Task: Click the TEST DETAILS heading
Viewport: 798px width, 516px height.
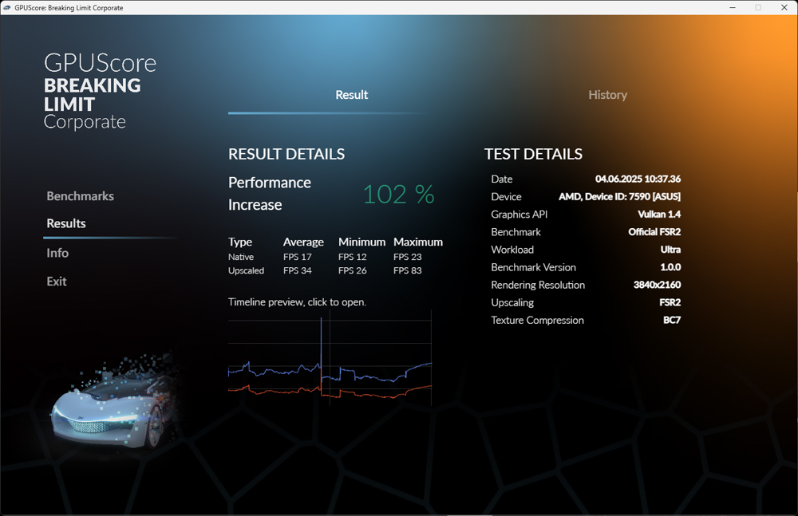Action: (533, 154)
